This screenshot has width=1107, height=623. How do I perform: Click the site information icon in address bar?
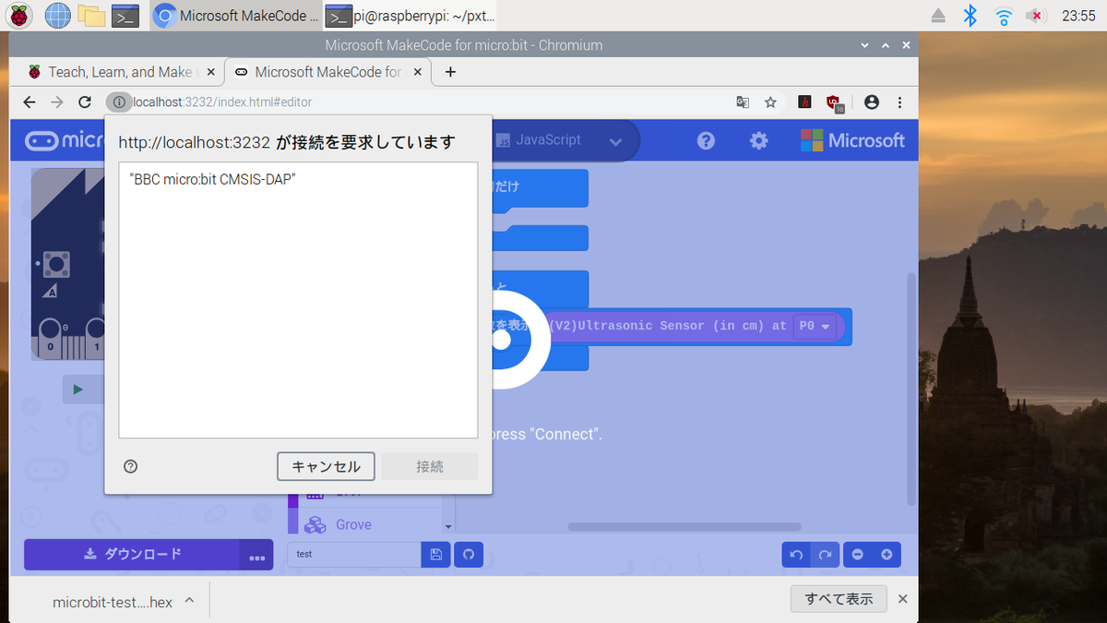click(x=118, y=102)
